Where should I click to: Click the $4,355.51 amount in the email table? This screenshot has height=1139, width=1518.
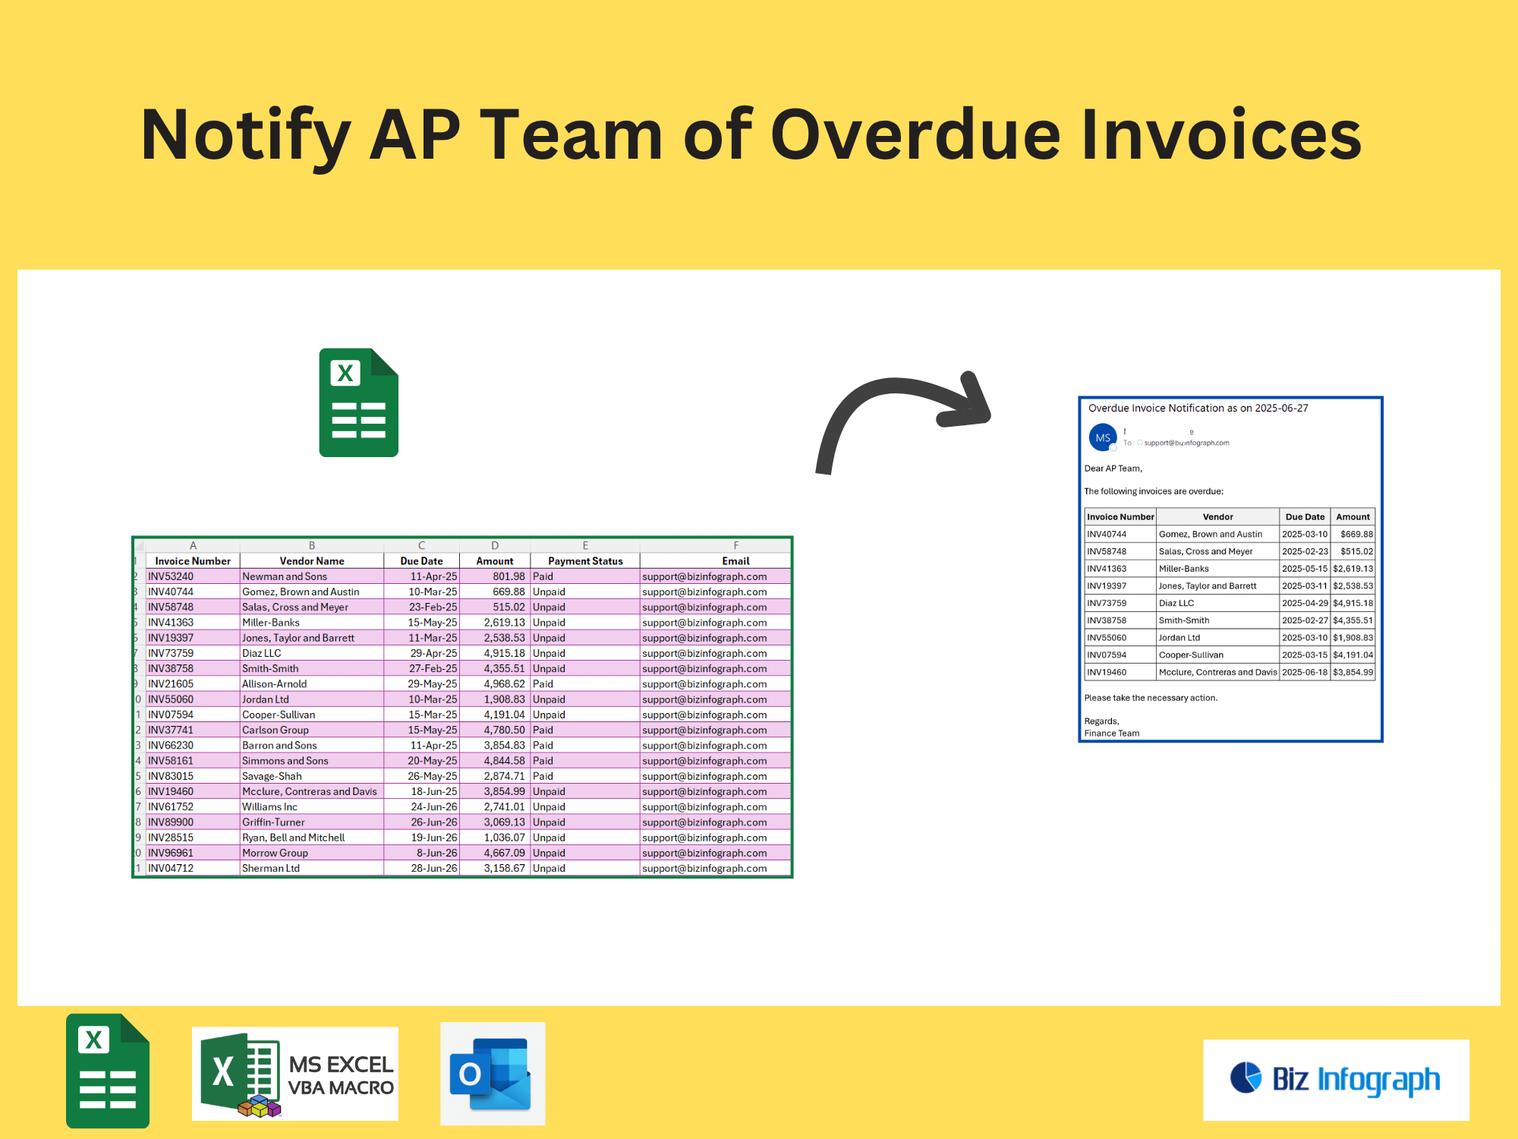pos(1353,620)
